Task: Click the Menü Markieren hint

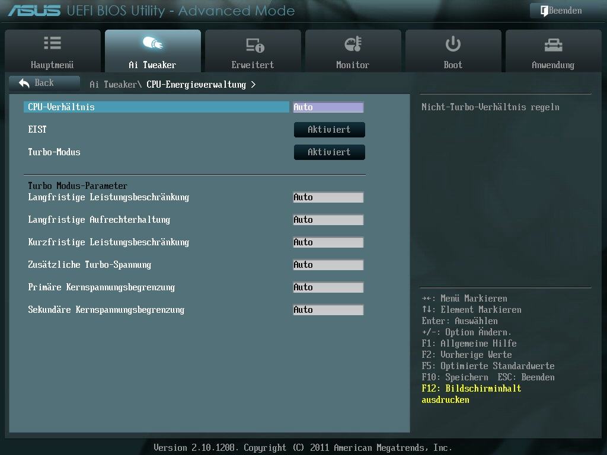Action: click(x=465, y=299)
